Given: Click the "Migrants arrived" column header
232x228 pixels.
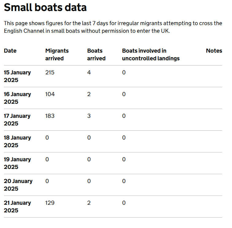Looking at the screenshot, I should 57,54.
